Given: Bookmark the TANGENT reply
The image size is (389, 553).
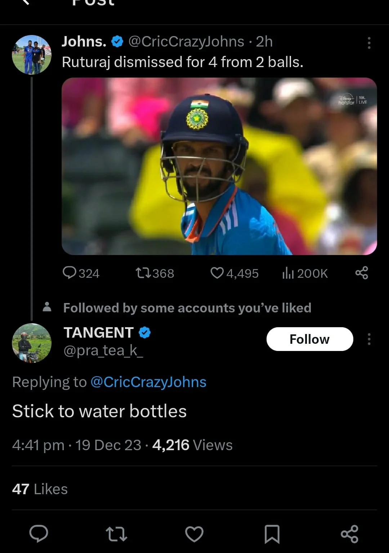Looking at the screenshot, I should coord(272,534).
